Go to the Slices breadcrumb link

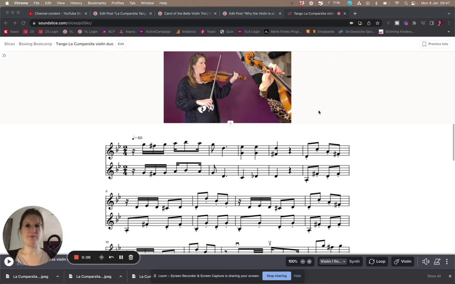tap(9, 44)
